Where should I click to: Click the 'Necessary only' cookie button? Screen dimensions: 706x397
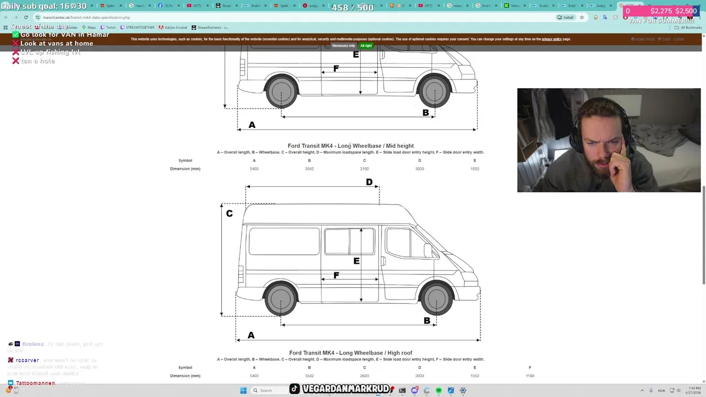click(x=344, y=46)
